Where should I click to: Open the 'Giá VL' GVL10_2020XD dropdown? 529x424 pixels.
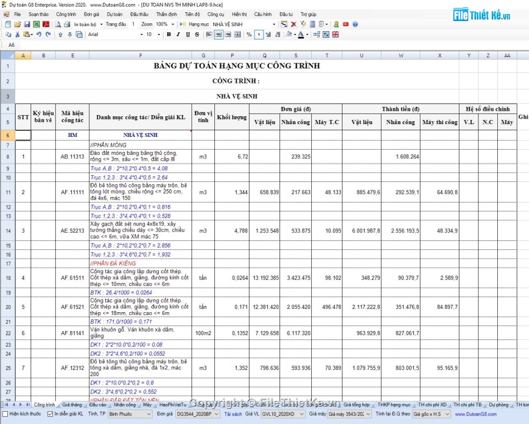[283, 414]
